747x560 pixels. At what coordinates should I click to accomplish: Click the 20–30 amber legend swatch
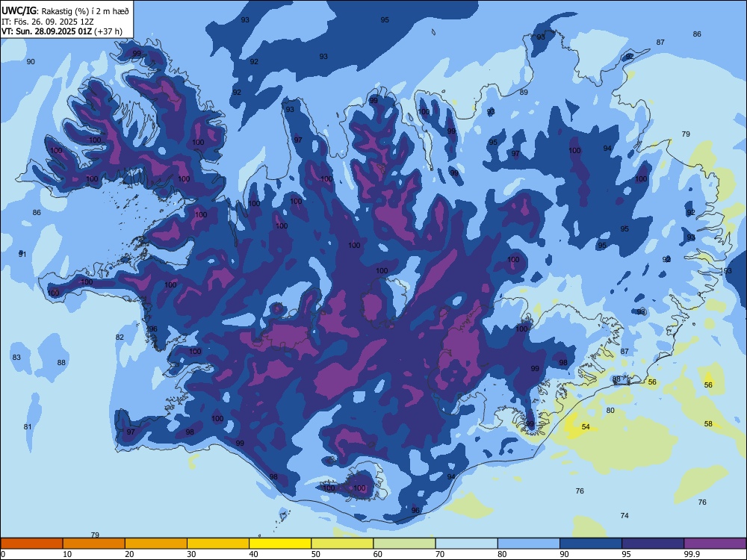[x=156, y=544]
